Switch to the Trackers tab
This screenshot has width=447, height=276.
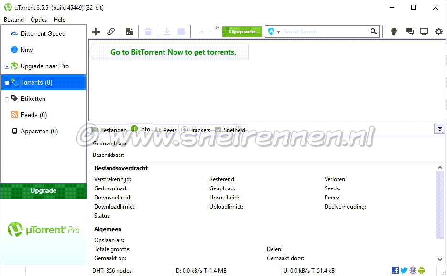click(x=196, y=130)
